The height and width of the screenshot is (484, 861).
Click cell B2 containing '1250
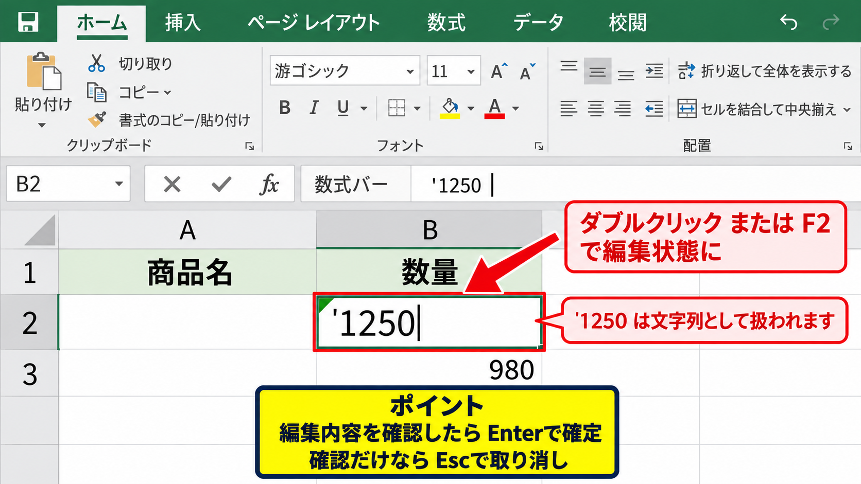click(x=429, y=322)
